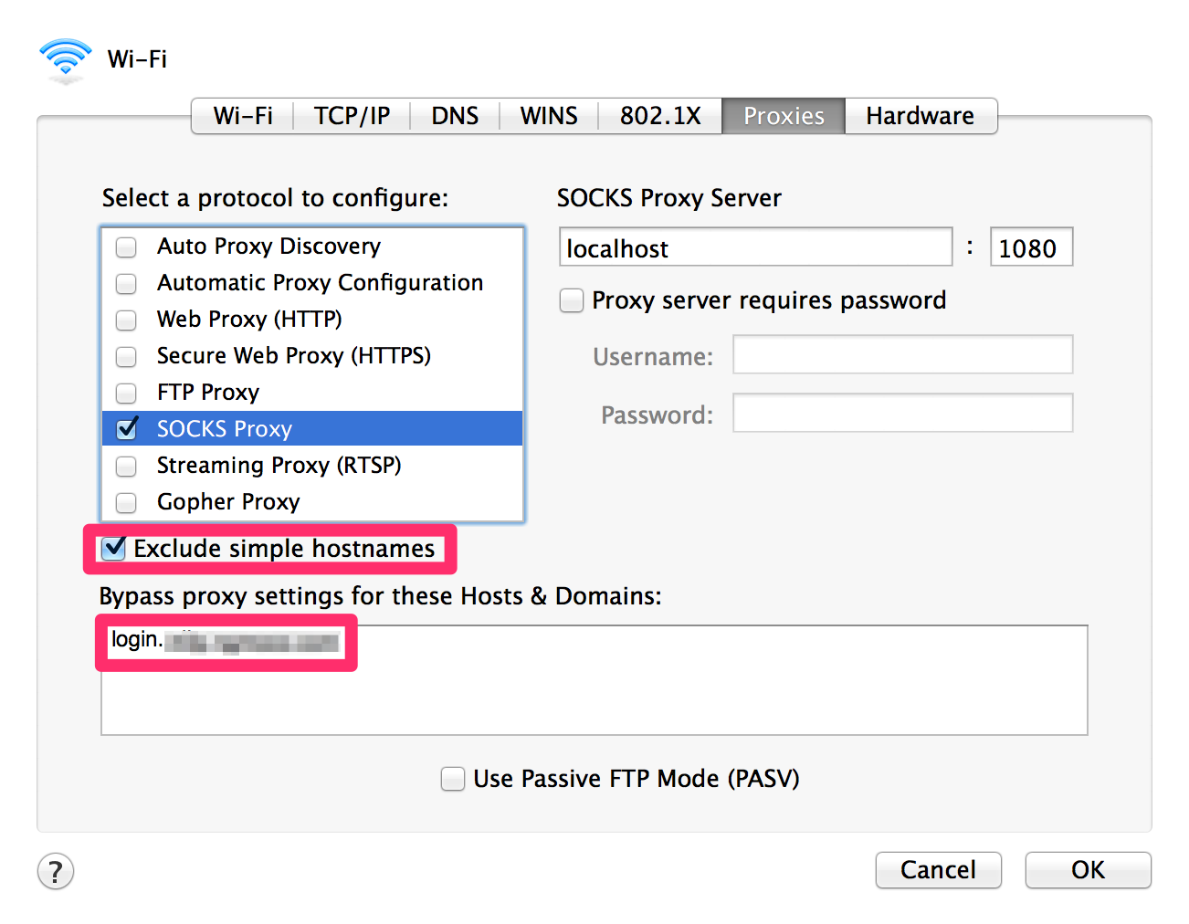This screenshot has width=1189, height=924.
Task: Check the Gopher Proxy checkbox
Action: (x=125, y=502)
